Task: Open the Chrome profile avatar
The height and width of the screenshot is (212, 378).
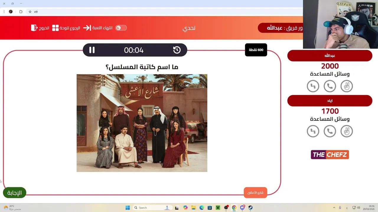Action: (x=11, y=12)
